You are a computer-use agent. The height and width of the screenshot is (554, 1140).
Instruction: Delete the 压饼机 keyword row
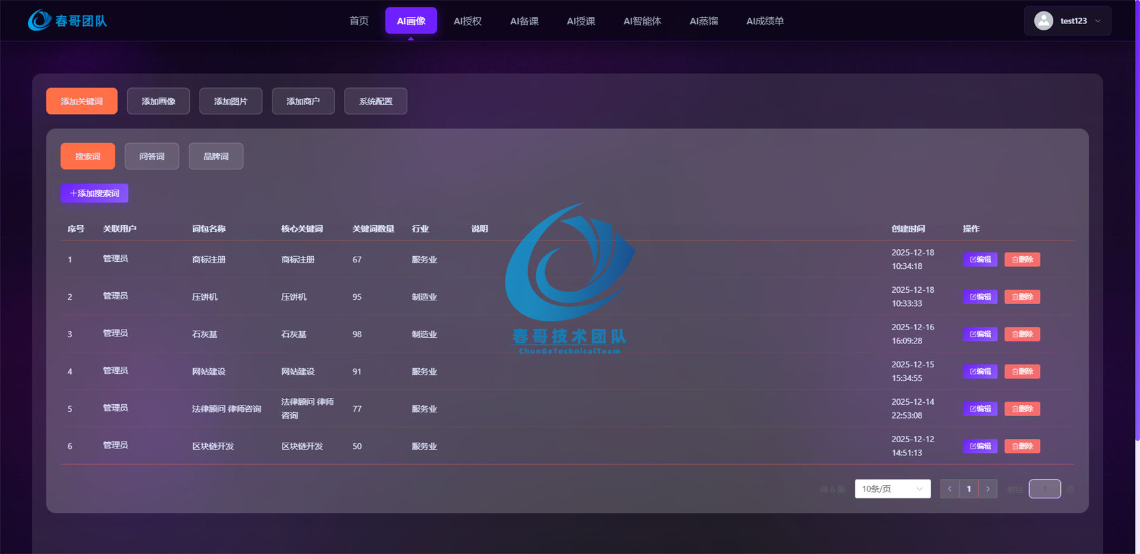coord(1022,297)
